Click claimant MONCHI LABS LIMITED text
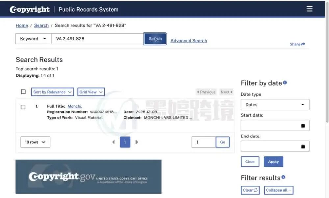The height and width of the screenshot is (198, 329). pyautogui.click(x=168, y=118)
